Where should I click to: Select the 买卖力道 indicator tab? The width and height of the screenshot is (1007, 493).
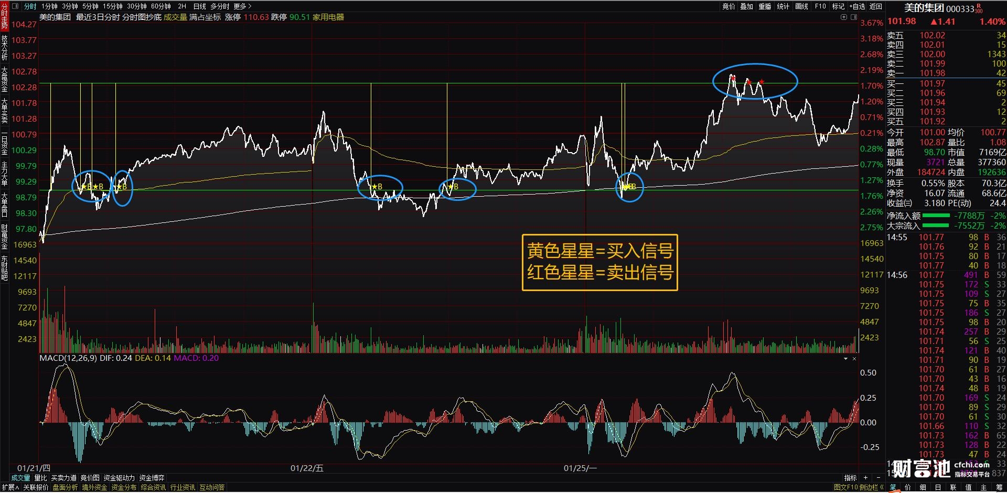pyautogui.click(x=64, y=478)
